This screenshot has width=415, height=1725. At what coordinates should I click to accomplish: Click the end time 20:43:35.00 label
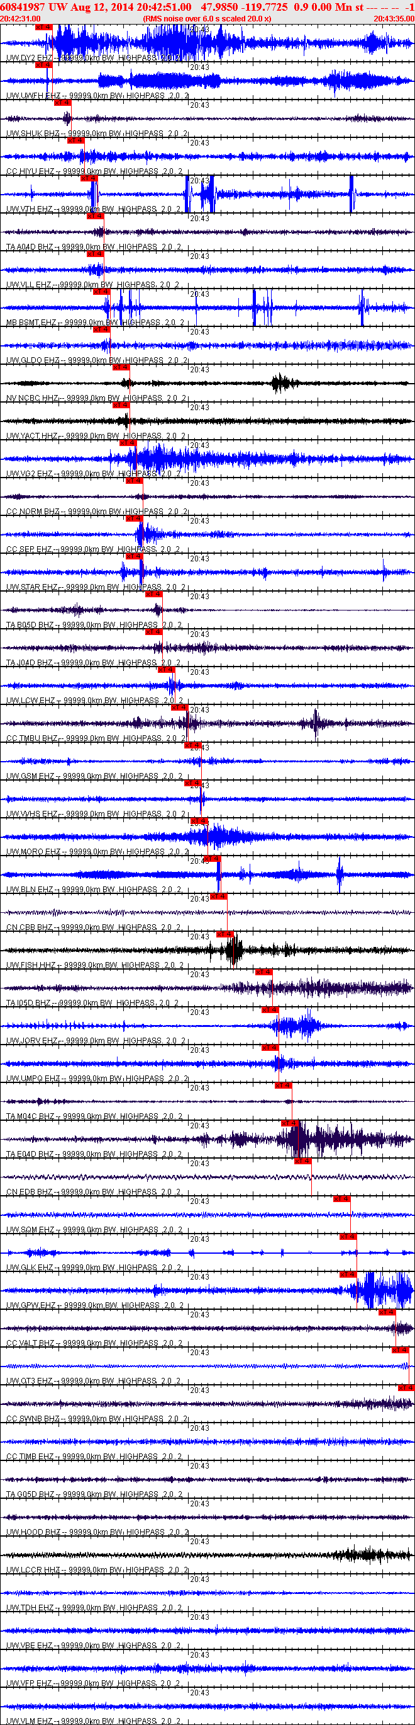tap(394, 19)
